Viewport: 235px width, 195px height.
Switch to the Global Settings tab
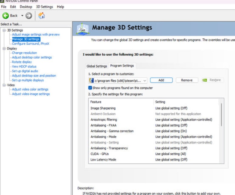pos(97,66)
